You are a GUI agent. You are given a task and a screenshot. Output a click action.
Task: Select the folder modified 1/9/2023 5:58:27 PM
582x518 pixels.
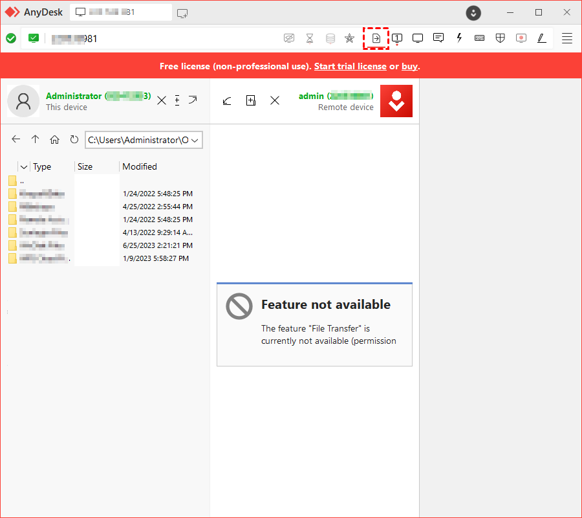[101, 258]
